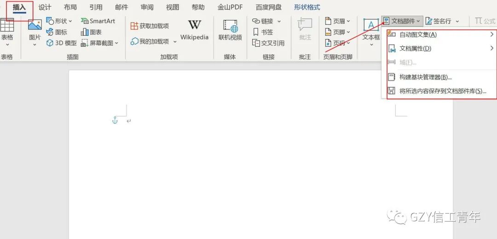Expand the 图片 dropdown arrow
This screenshot has height=239, width=497.
(x=35, y=45)
